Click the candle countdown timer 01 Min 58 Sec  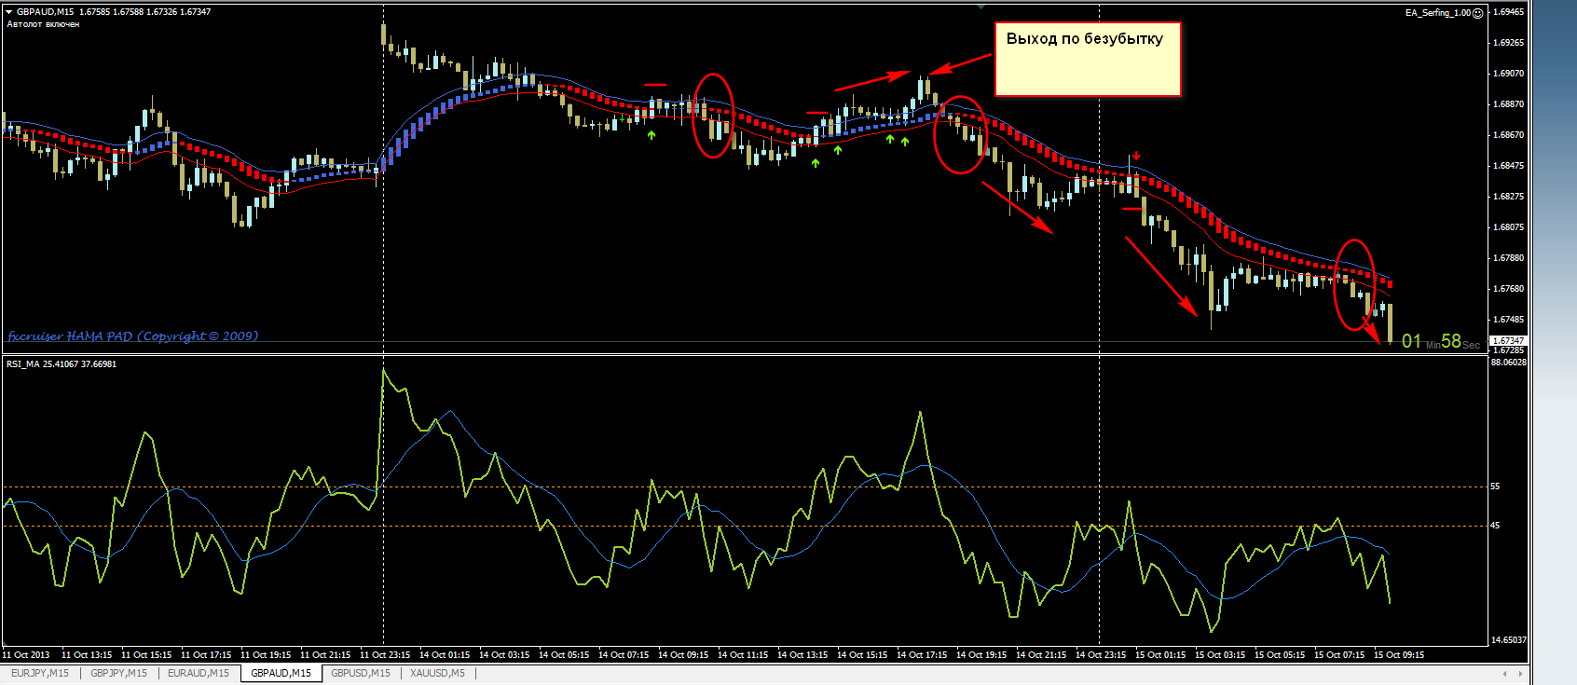point(1441,342)
